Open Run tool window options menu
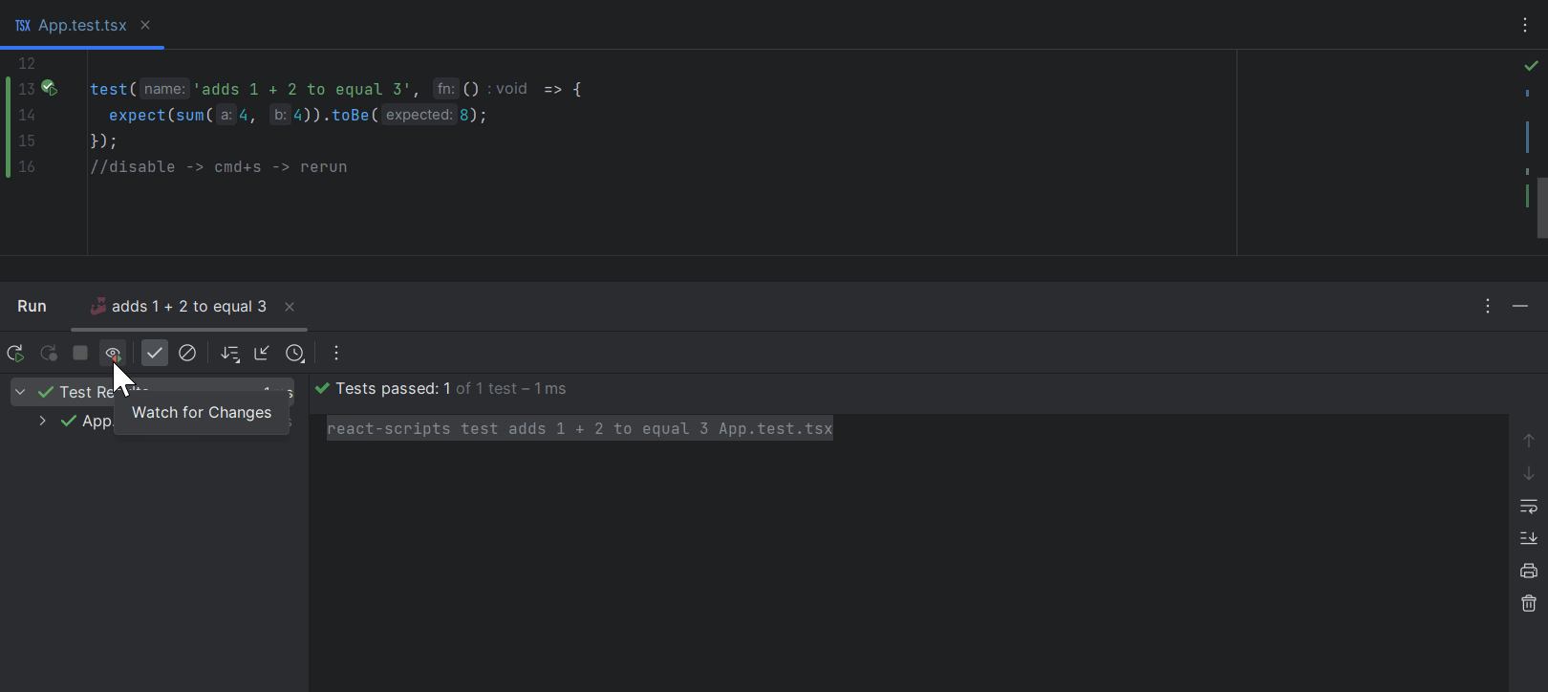Screen dimensions: 1548x692 coord(1488,306)
